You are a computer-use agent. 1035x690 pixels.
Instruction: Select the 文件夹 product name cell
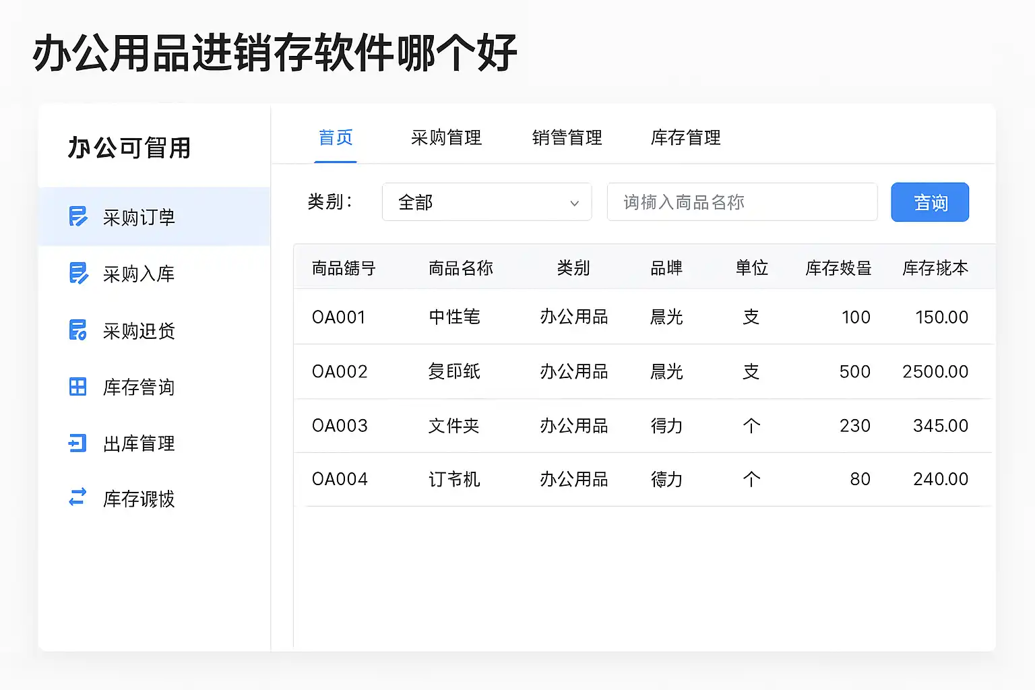tap(453, 426)
